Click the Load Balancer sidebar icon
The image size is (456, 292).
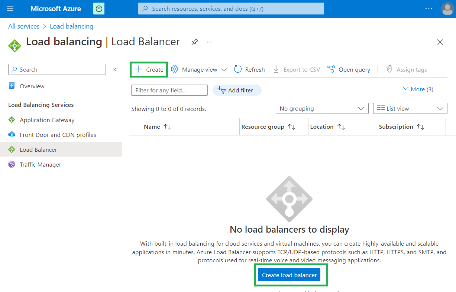pos(12,150)
